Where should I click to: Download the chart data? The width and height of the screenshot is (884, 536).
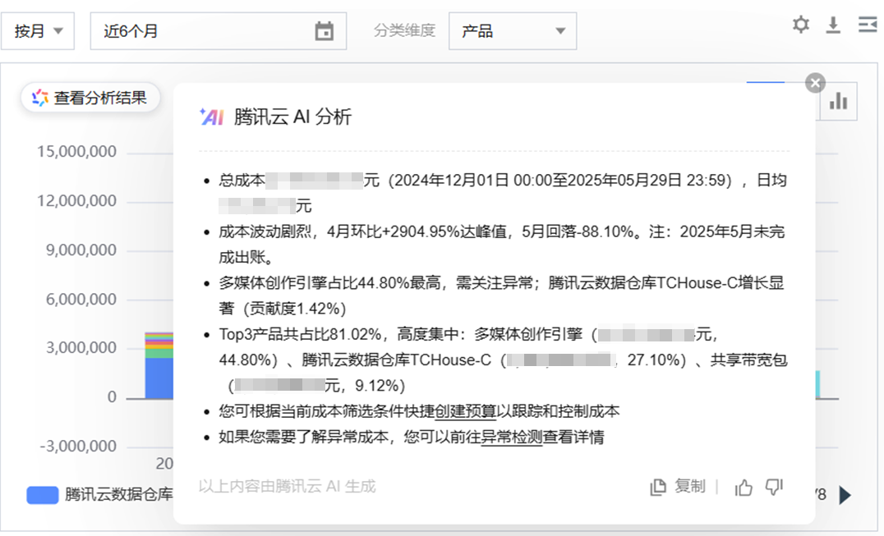[833, 25]
